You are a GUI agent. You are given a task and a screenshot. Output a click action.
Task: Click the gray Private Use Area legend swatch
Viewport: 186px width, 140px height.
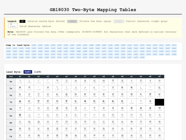pyautogui.click(x=72, y=21)
